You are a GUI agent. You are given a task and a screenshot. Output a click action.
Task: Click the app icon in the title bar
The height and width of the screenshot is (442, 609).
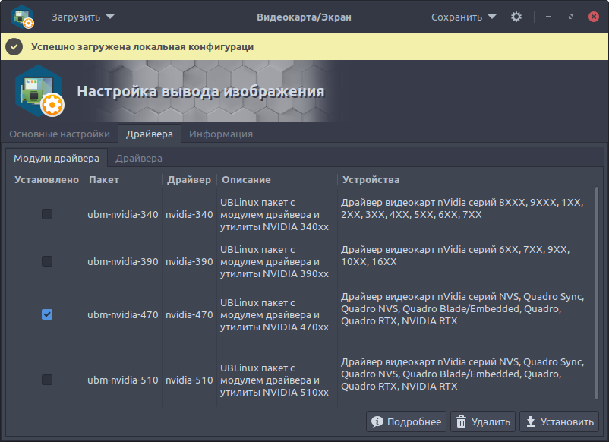pos(23,17)
